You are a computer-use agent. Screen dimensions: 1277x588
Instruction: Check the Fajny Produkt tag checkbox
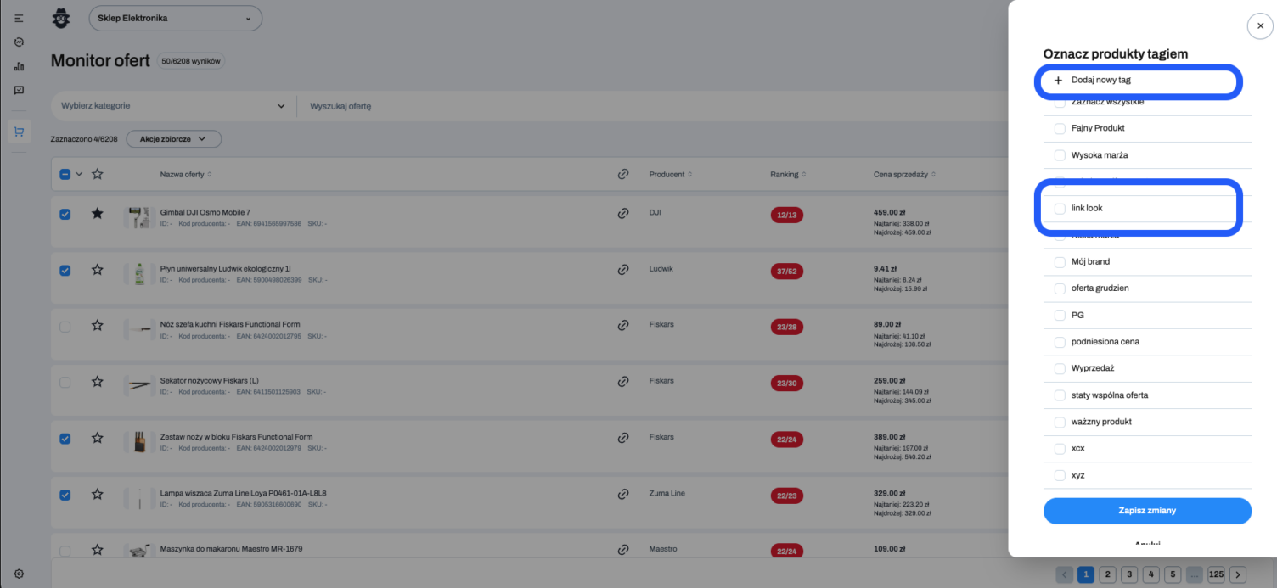pyautogui.click(x=1060, y=128)
